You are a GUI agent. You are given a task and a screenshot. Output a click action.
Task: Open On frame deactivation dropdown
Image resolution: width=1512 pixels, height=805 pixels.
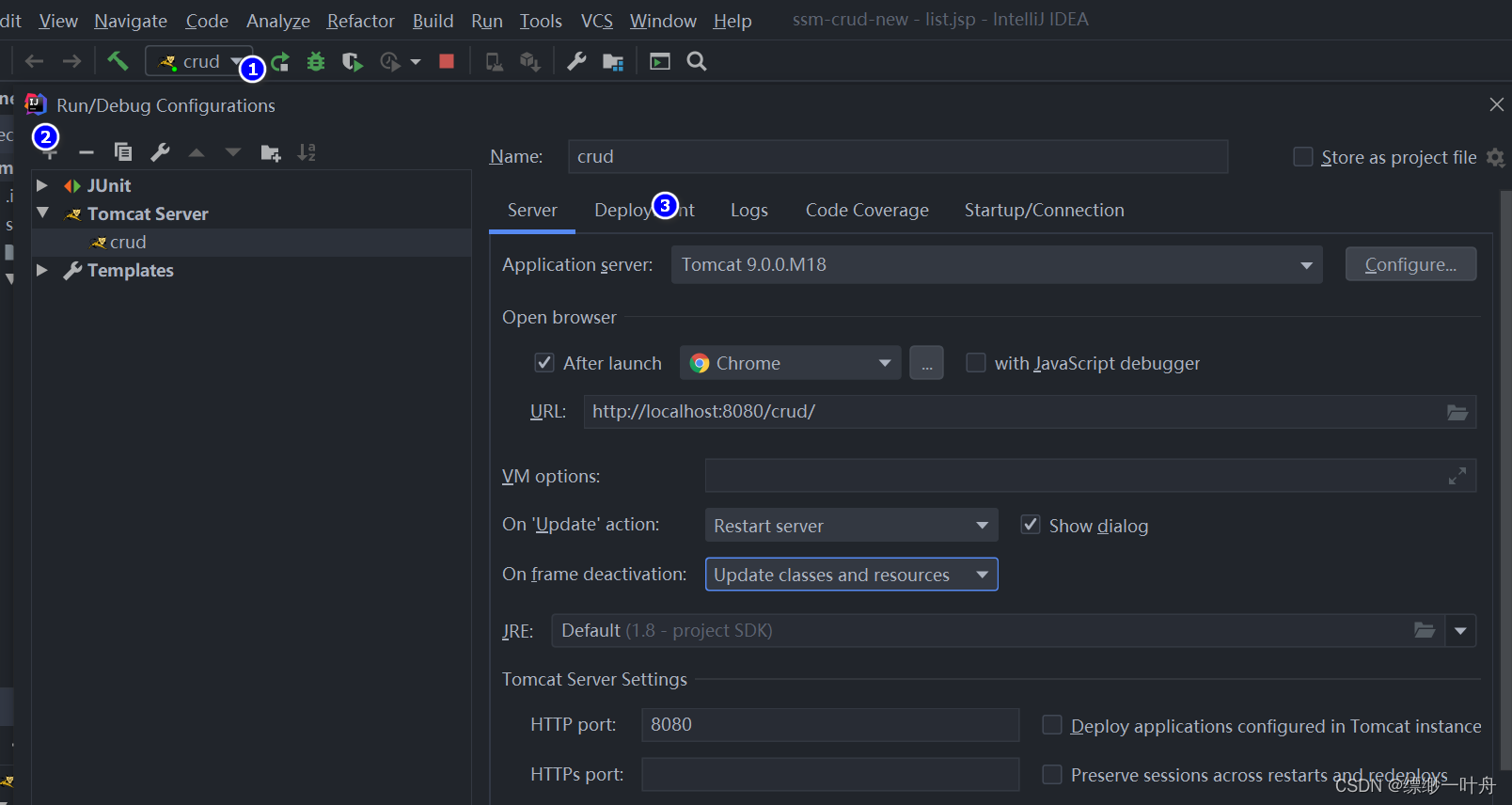pos(851,575)
